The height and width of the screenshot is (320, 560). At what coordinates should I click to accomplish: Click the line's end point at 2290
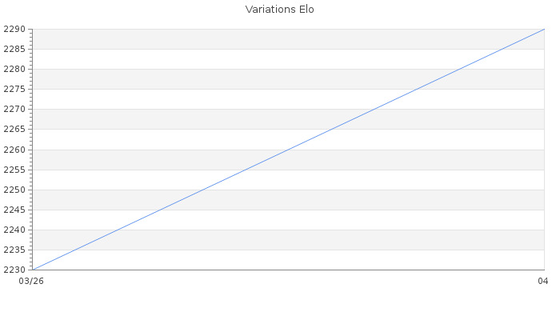544,30
